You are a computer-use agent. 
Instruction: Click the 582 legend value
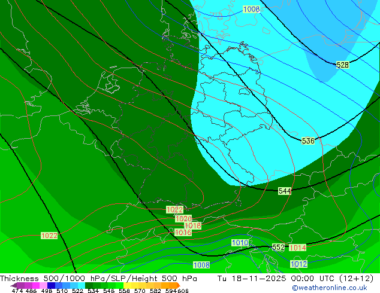(x=155, y=291)
